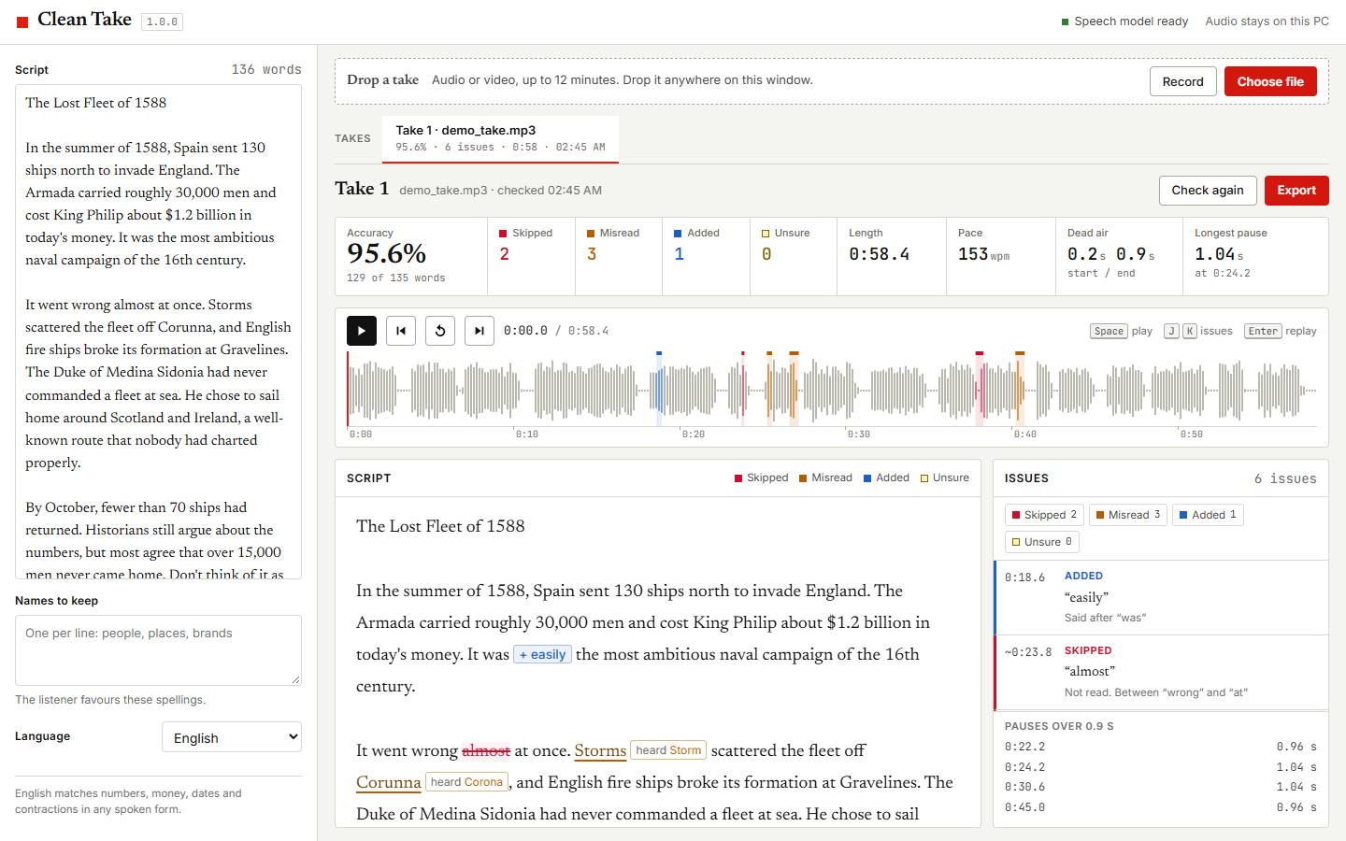Click the Added count stat card
The width and height of the screenshot is (1346, 841).
point(706,257)
